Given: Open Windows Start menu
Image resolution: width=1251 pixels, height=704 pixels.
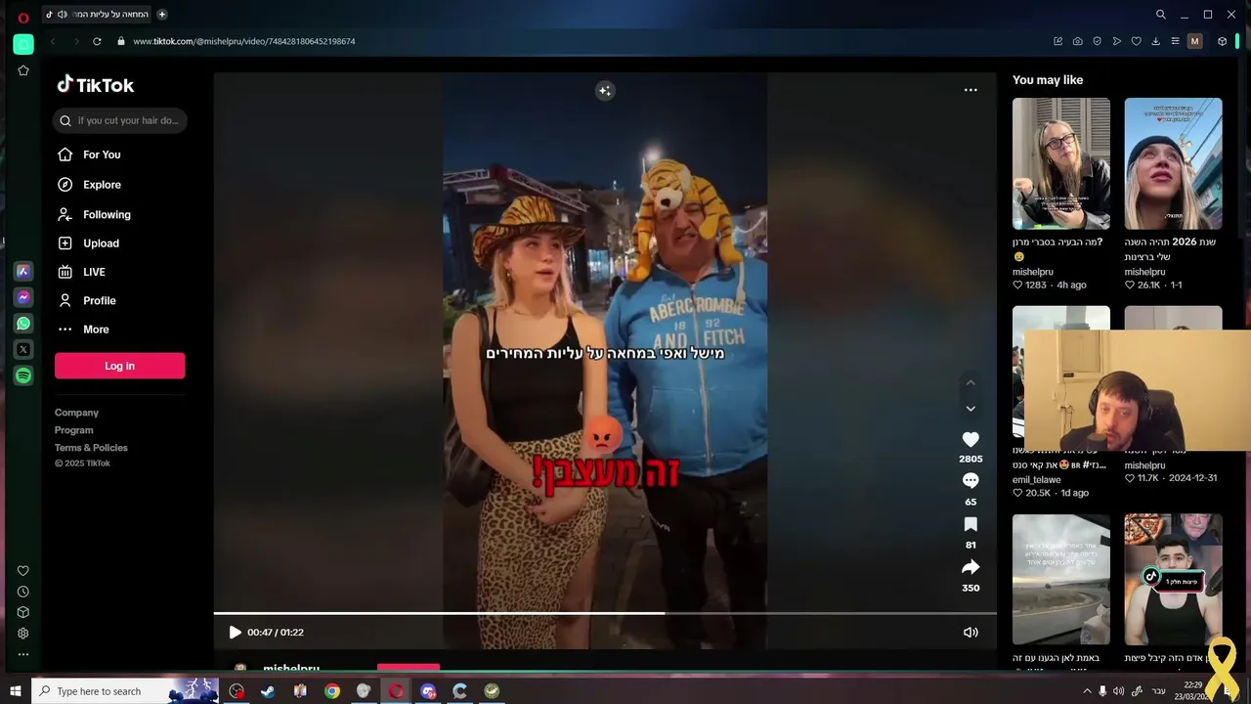Looking at the screenshot, I should [x=16, y=691].
